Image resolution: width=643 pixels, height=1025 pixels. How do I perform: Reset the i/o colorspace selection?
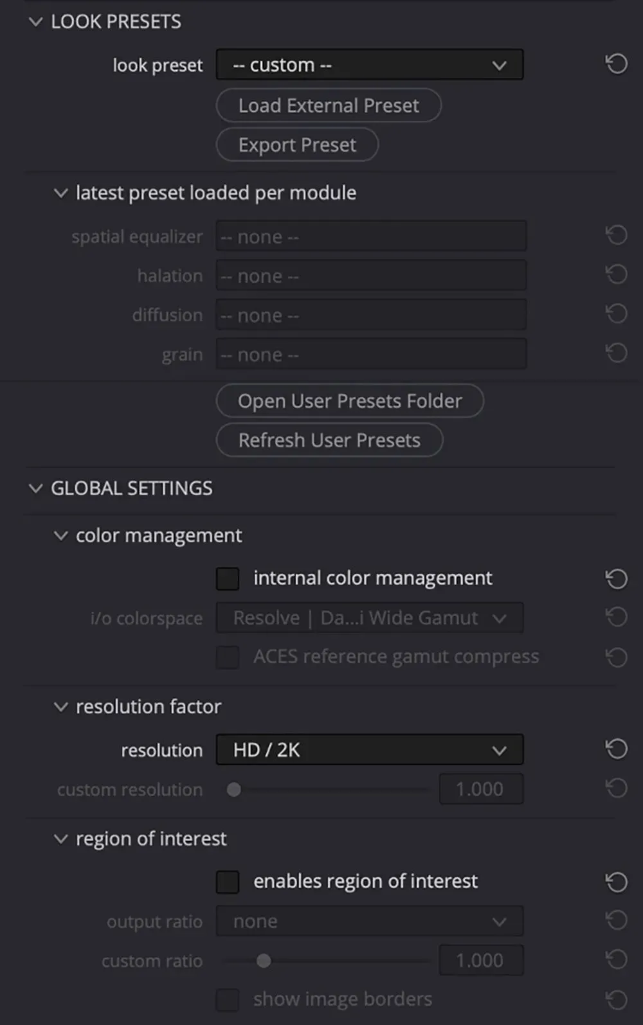(616, 618)
